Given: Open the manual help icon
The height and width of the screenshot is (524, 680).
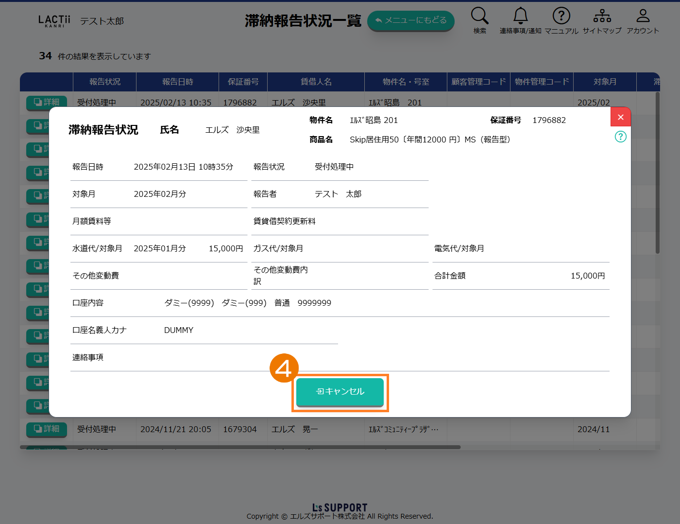Looking at the screenshot, I should tap(561, 16).
